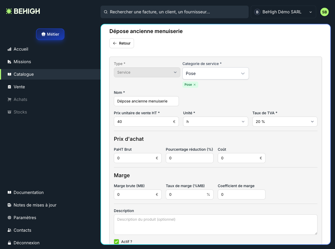Viewport: 335px width, 249px height.
Task: Focus the Prix unitaire de vente HT field
Action: click(146, 122)
